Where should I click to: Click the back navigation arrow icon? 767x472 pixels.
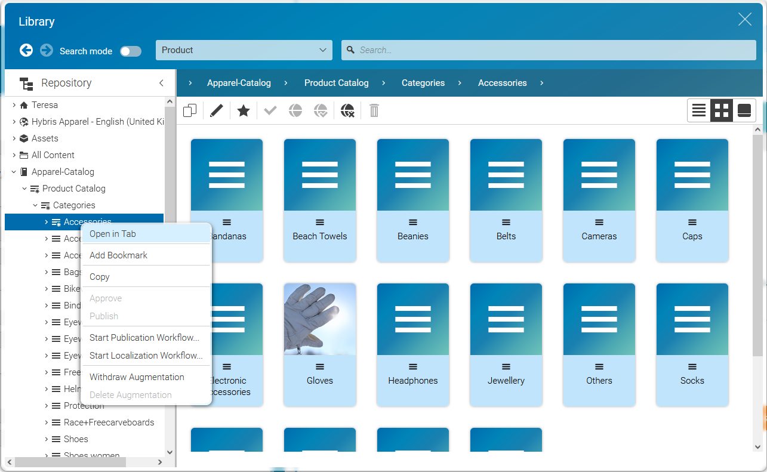[x=26, y=50]
